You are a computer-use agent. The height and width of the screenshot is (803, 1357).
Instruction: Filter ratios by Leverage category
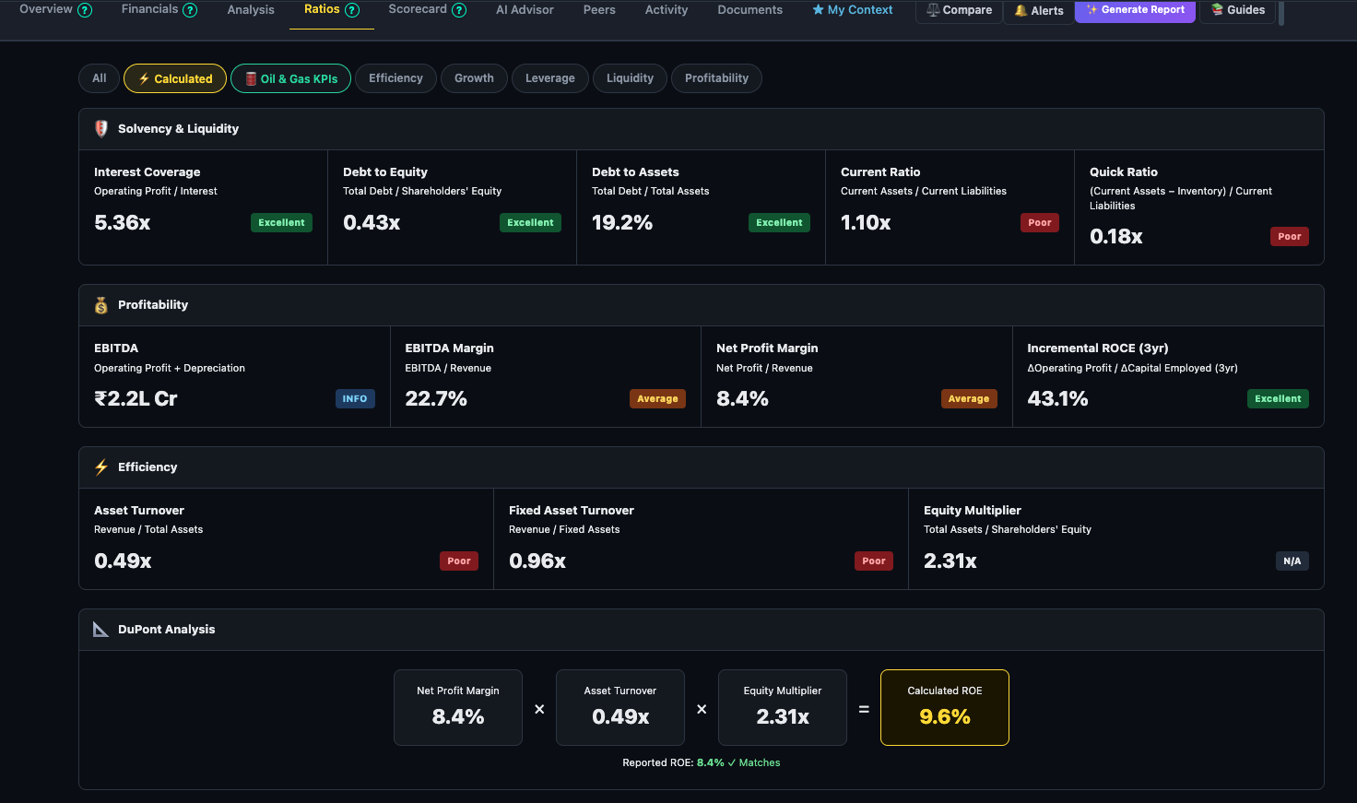[x=549, y=78]
